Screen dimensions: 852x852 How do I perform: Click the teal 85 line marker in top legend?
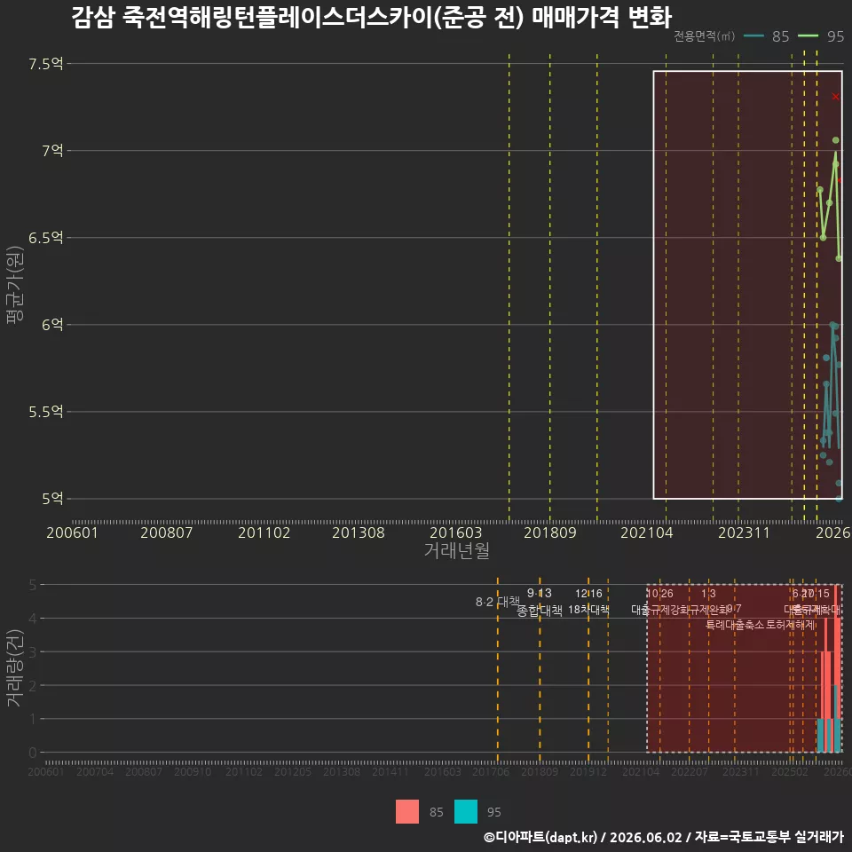753,36
